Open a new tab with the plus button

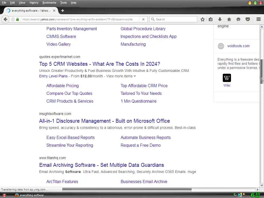click(63, 11)
